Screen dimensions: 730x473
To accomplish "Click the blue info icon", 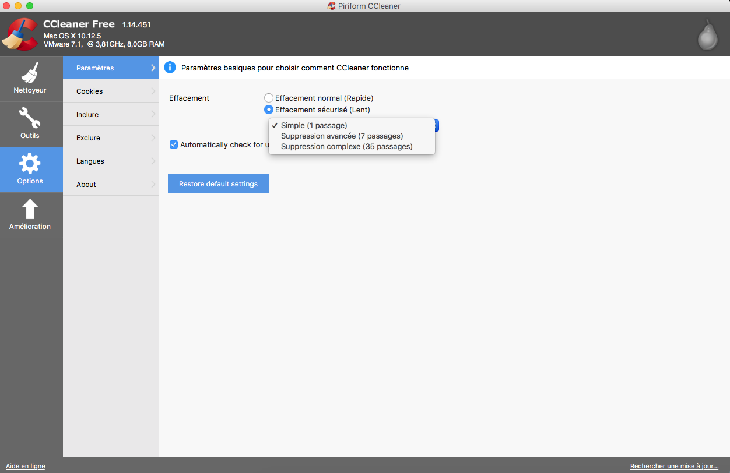I will coord(170,67).
